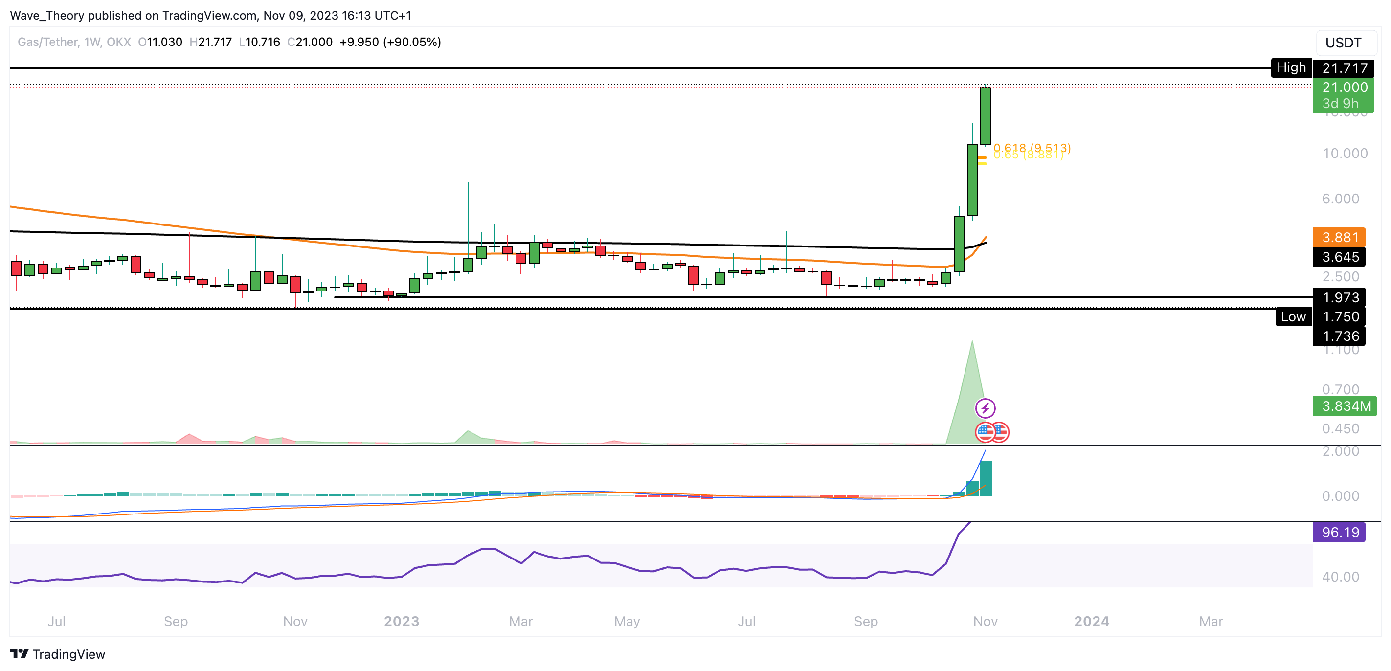
Task: Click the 21.717 high price label
Action: 1345,68
